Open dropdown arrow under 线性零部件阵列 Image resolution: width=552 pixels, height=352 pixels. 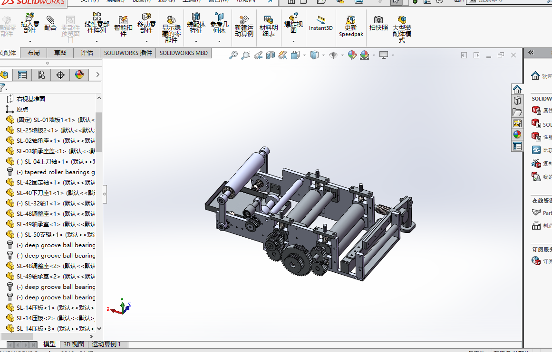pos(97,41)
